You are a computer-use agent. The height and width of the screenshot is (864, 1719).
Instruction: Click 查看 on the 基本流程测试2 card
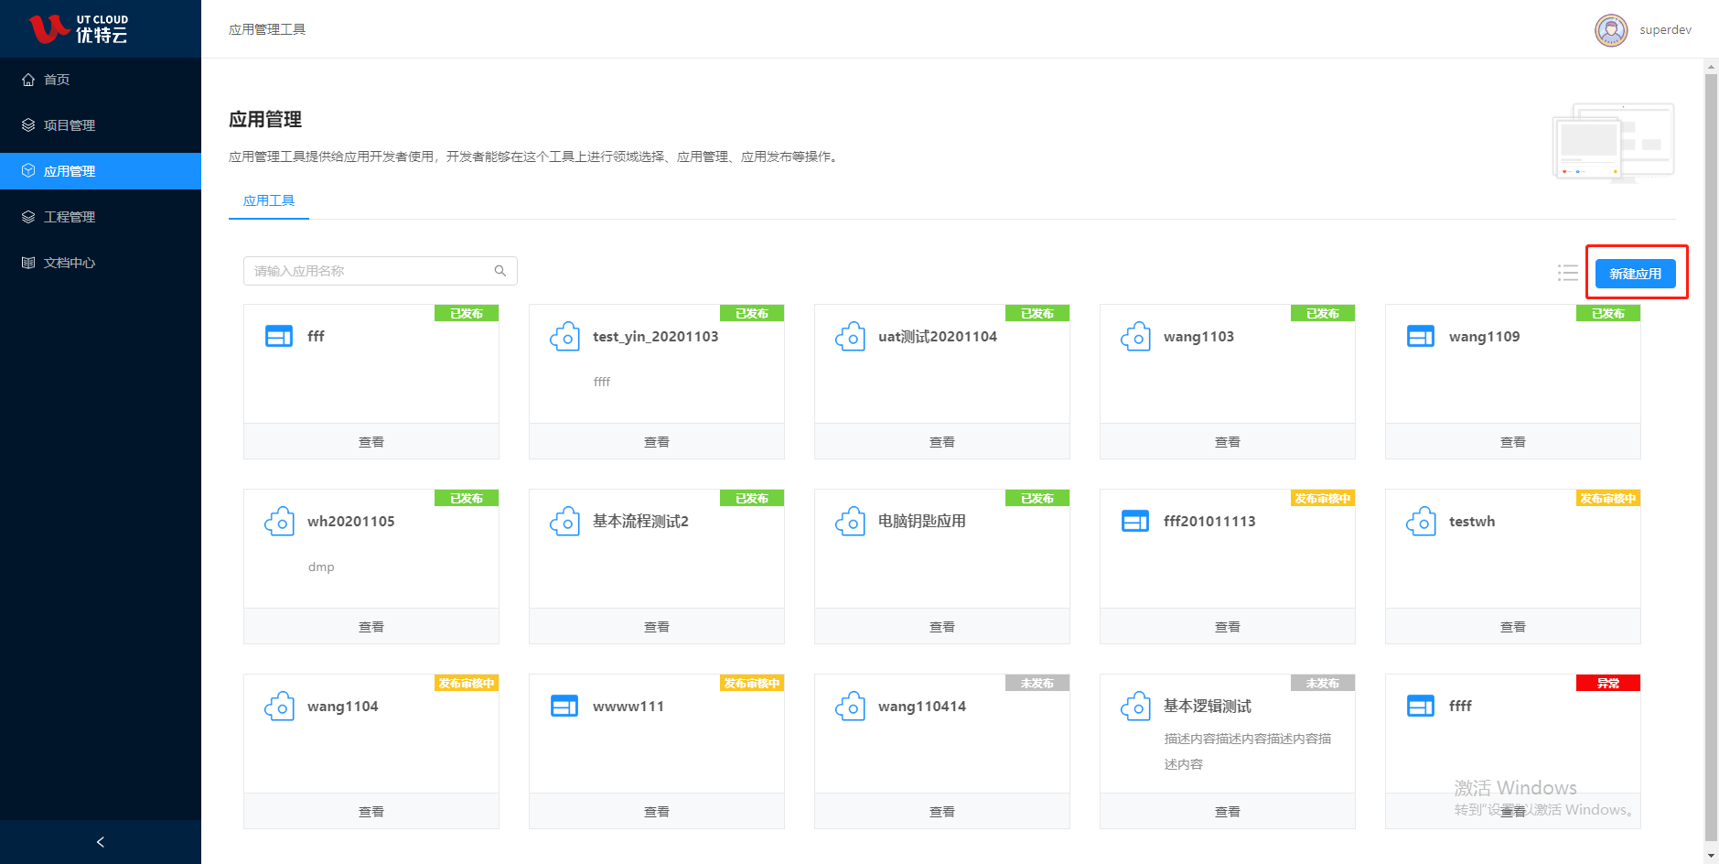pyautogui.click(x=657, y=627)
